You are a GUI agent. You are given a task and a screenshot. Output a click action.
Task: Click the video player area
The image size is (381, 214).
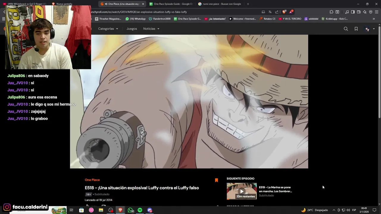(189, 102)
